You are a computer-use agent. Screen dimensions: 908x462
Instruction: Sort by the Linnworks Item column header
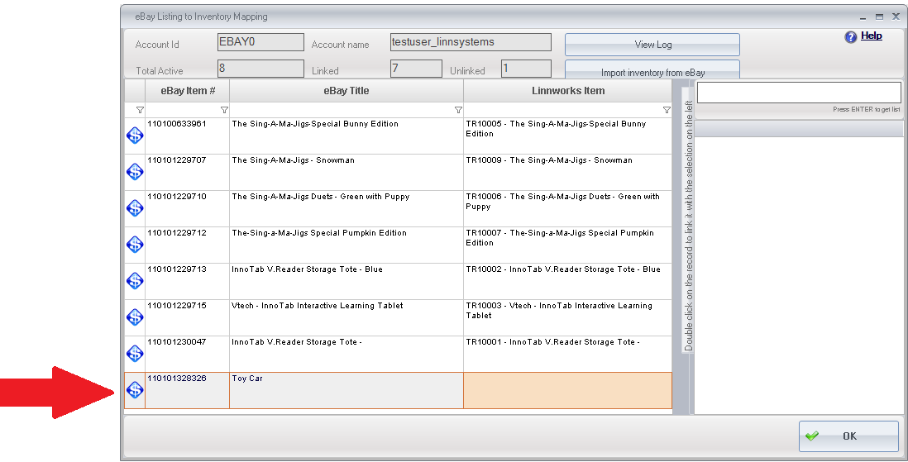[x=568, y=91]
